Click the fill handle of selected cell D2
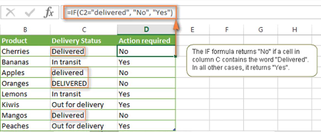The width and height of the screenshot is (321, 132). tap(175, 56)
